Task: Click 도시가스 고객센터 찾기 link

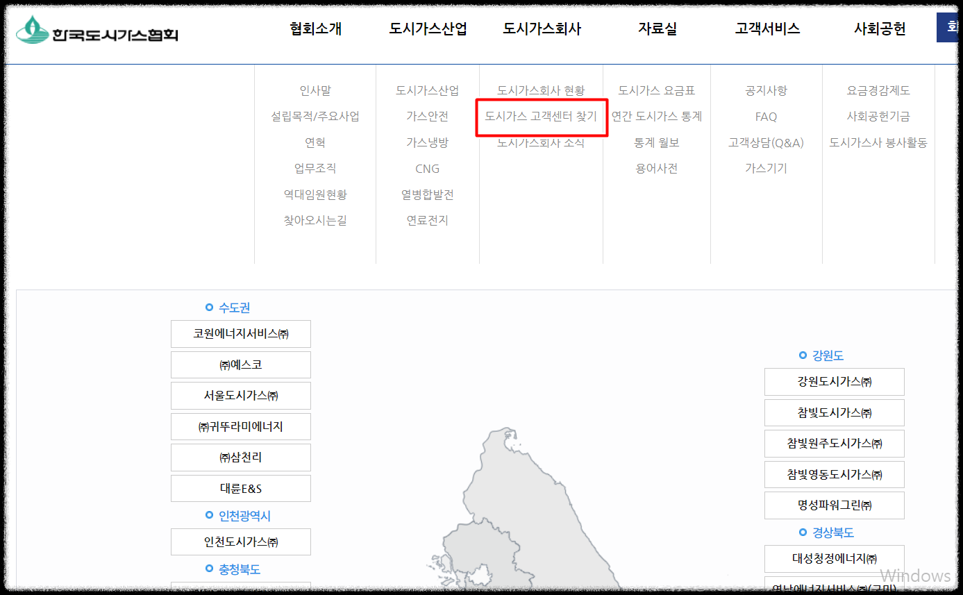Action: click(542, 117)
